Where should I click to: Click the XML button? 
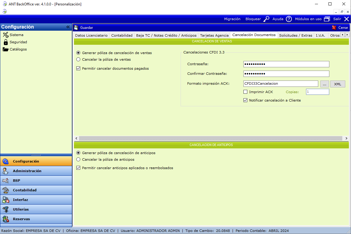337,84
